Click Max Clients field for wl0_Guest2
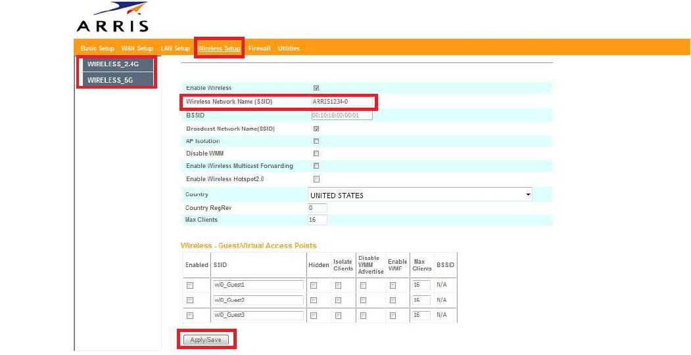 pyautogui.click(x=421, y=300)
